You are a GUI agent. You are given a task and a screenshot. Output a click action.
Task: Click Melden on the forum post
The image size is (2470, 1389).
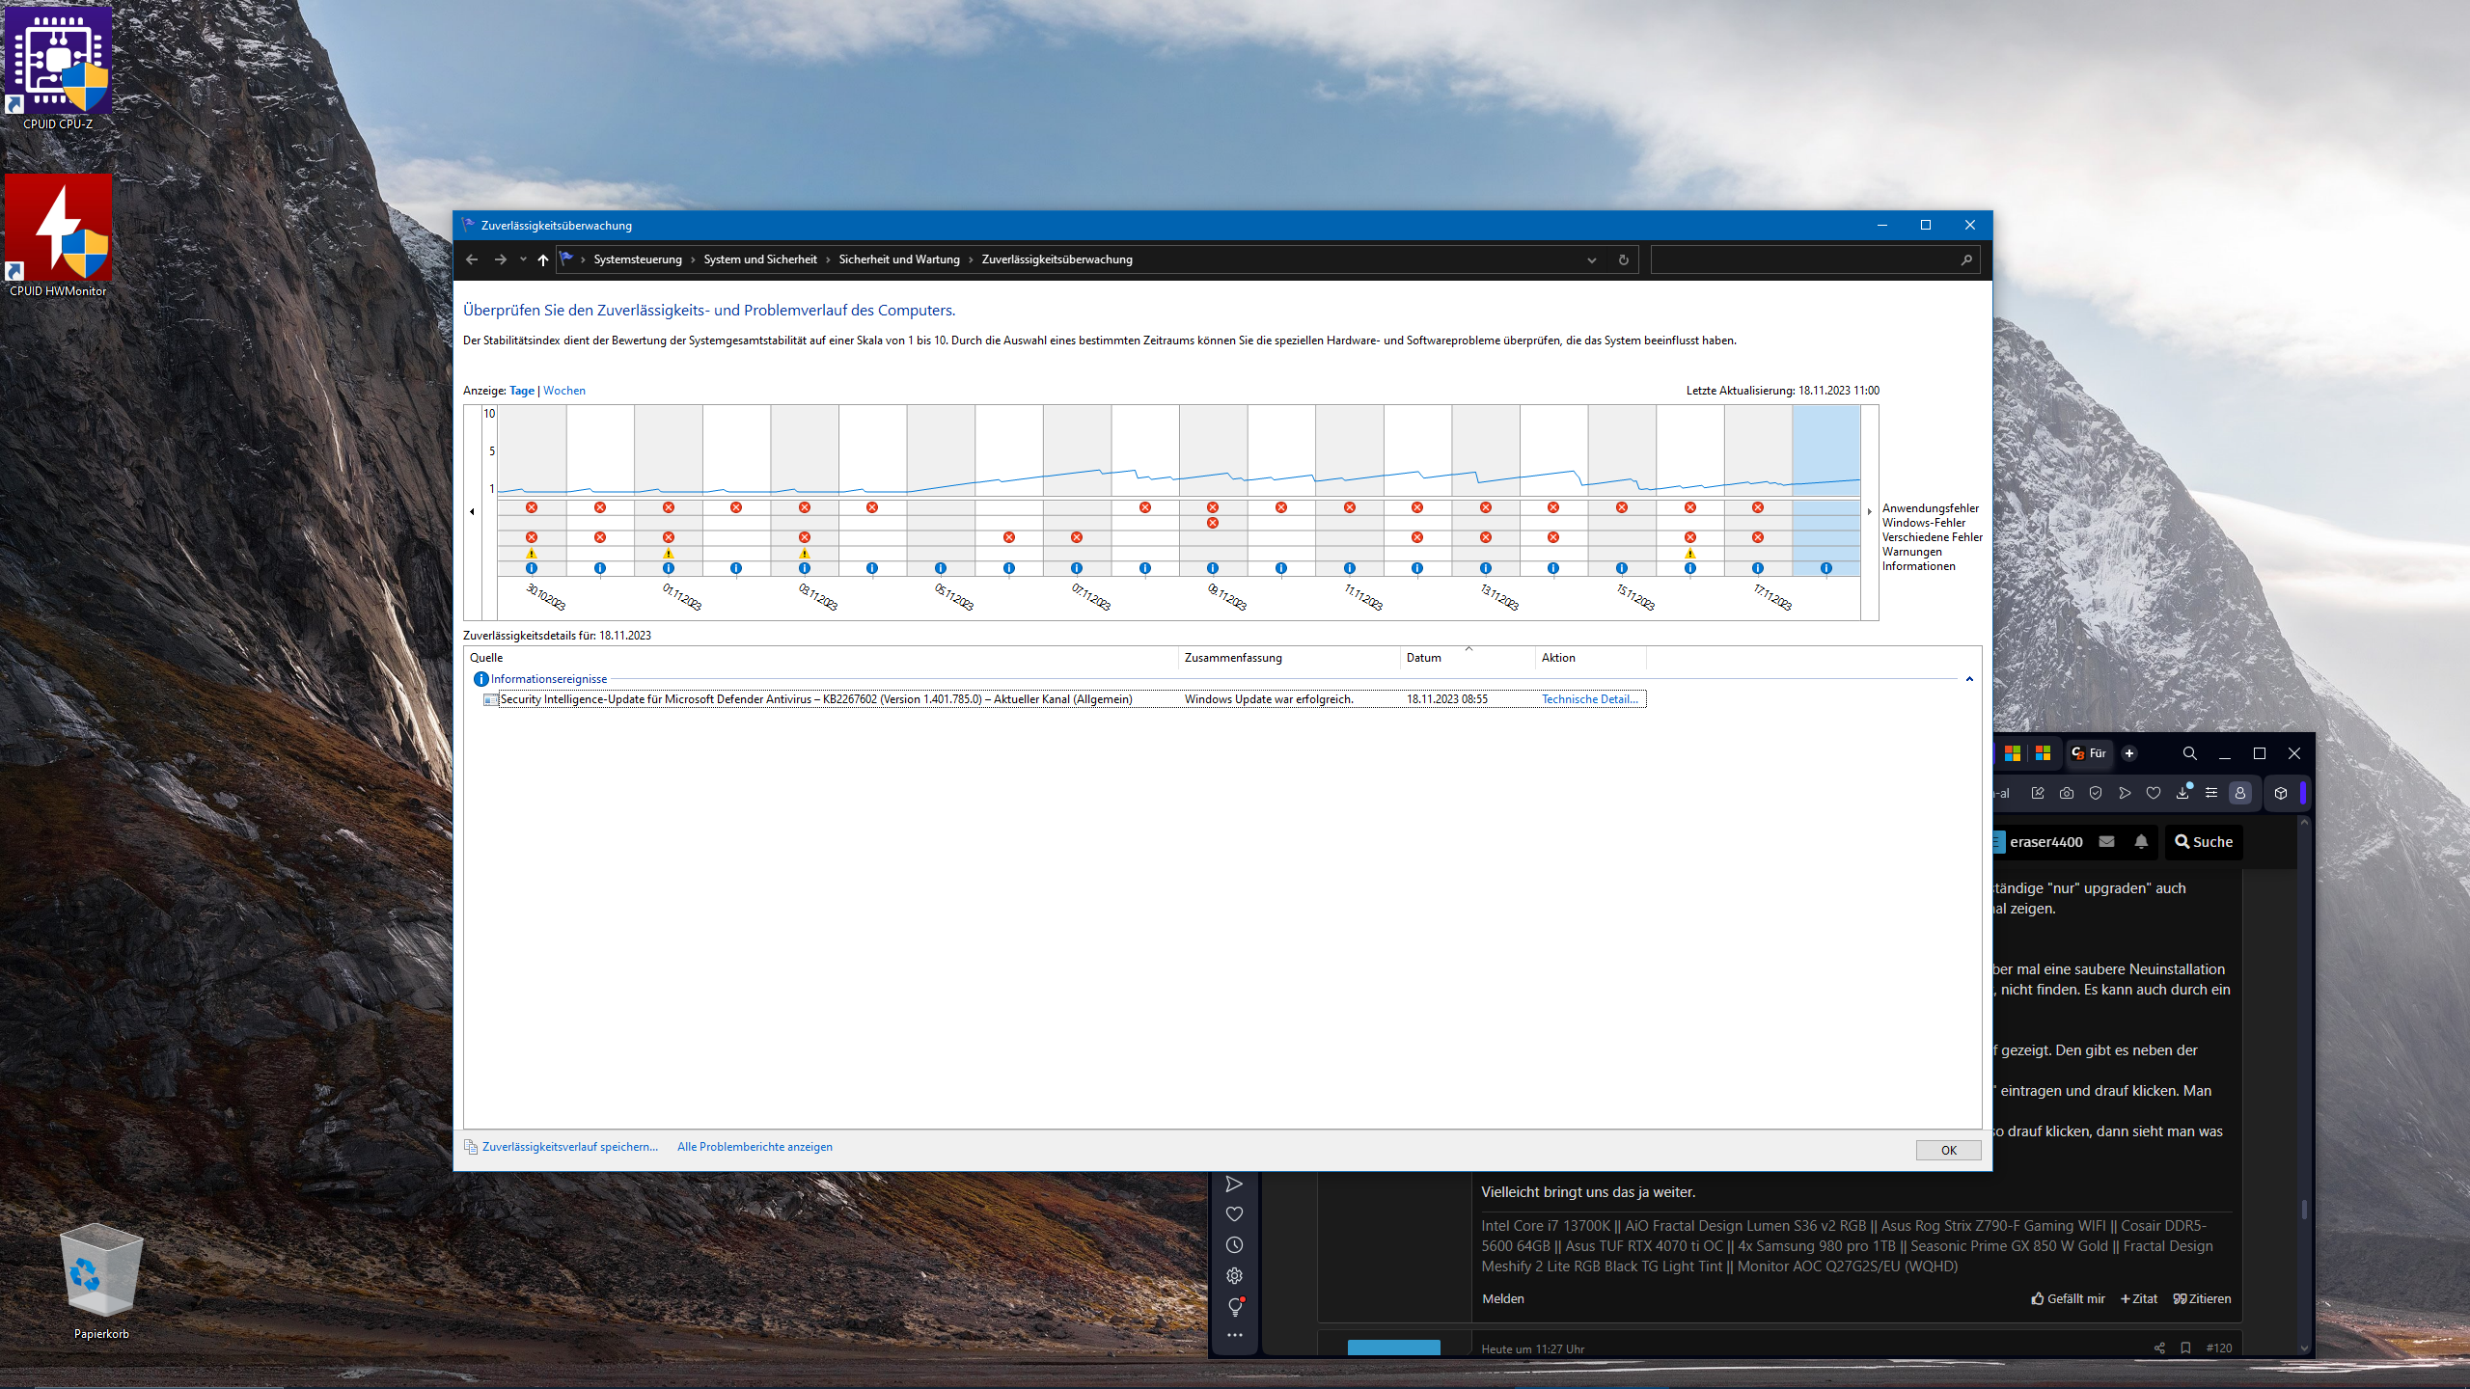point(1503,1299)
